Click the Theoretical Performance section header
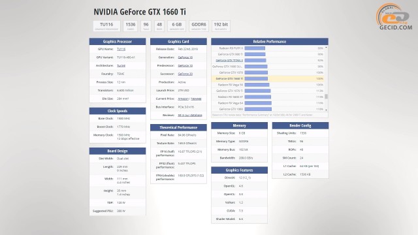418x235 pixels. tap(178, 128)
